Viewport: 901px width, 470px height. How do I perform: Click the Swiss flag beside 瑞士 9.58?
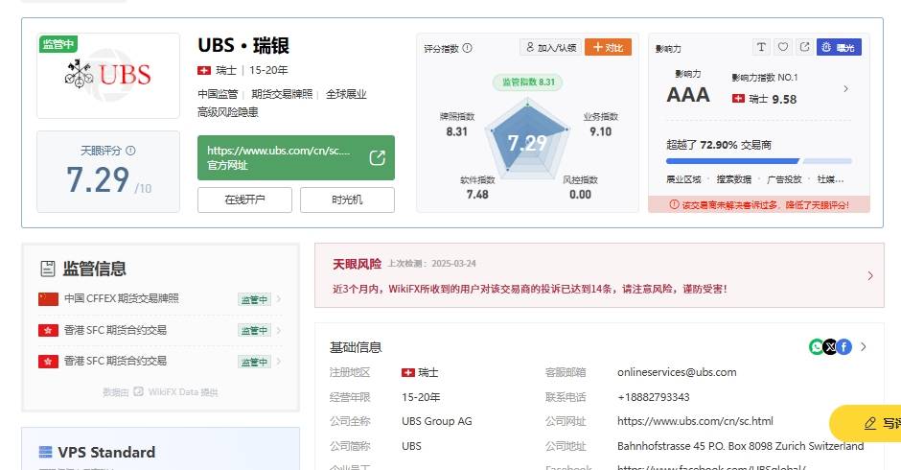click(x=738, y=99)
